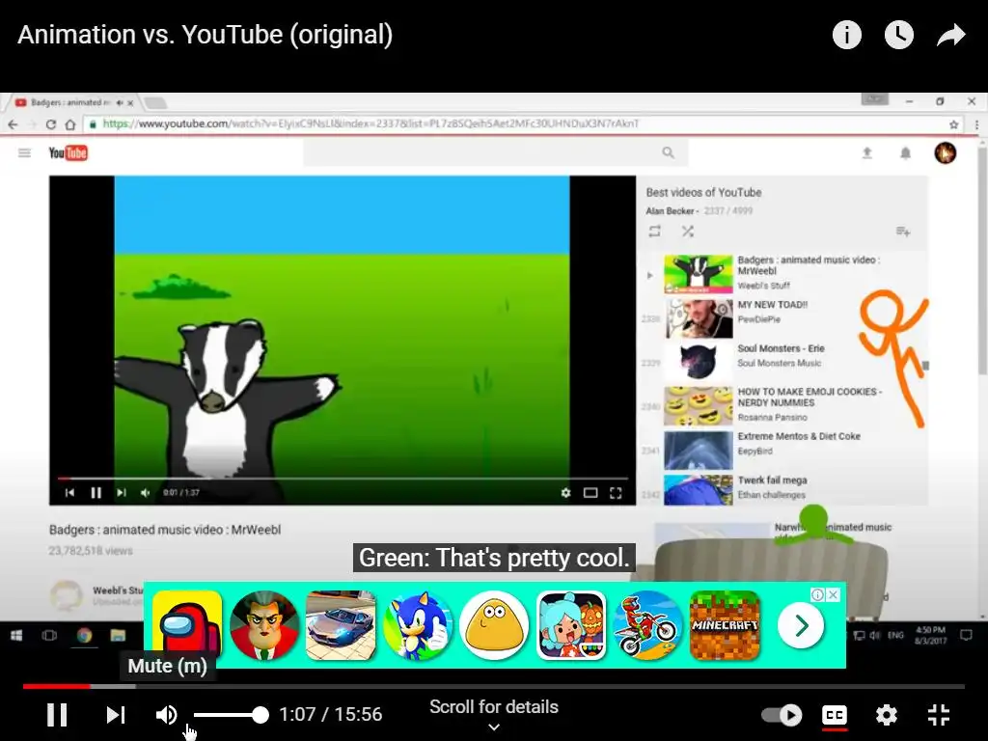Go back in the recorded browser
The height and width of the screenshot is (741, 988).
[x=13, y=124]
